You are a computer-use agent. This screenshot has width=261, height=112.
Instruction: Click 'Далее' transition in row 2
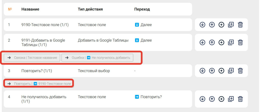coord(143,40)
